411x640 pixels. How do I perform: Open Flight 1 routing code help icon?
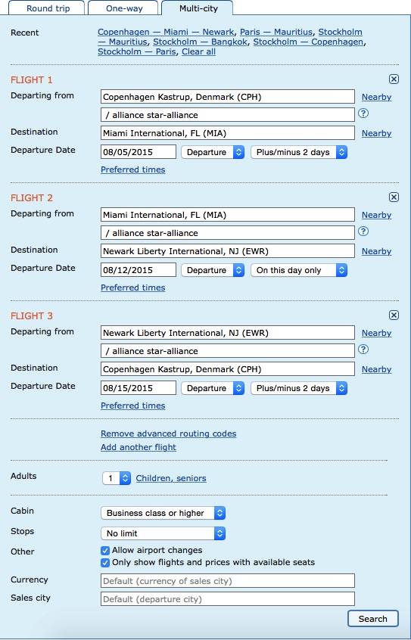point(363,113)
